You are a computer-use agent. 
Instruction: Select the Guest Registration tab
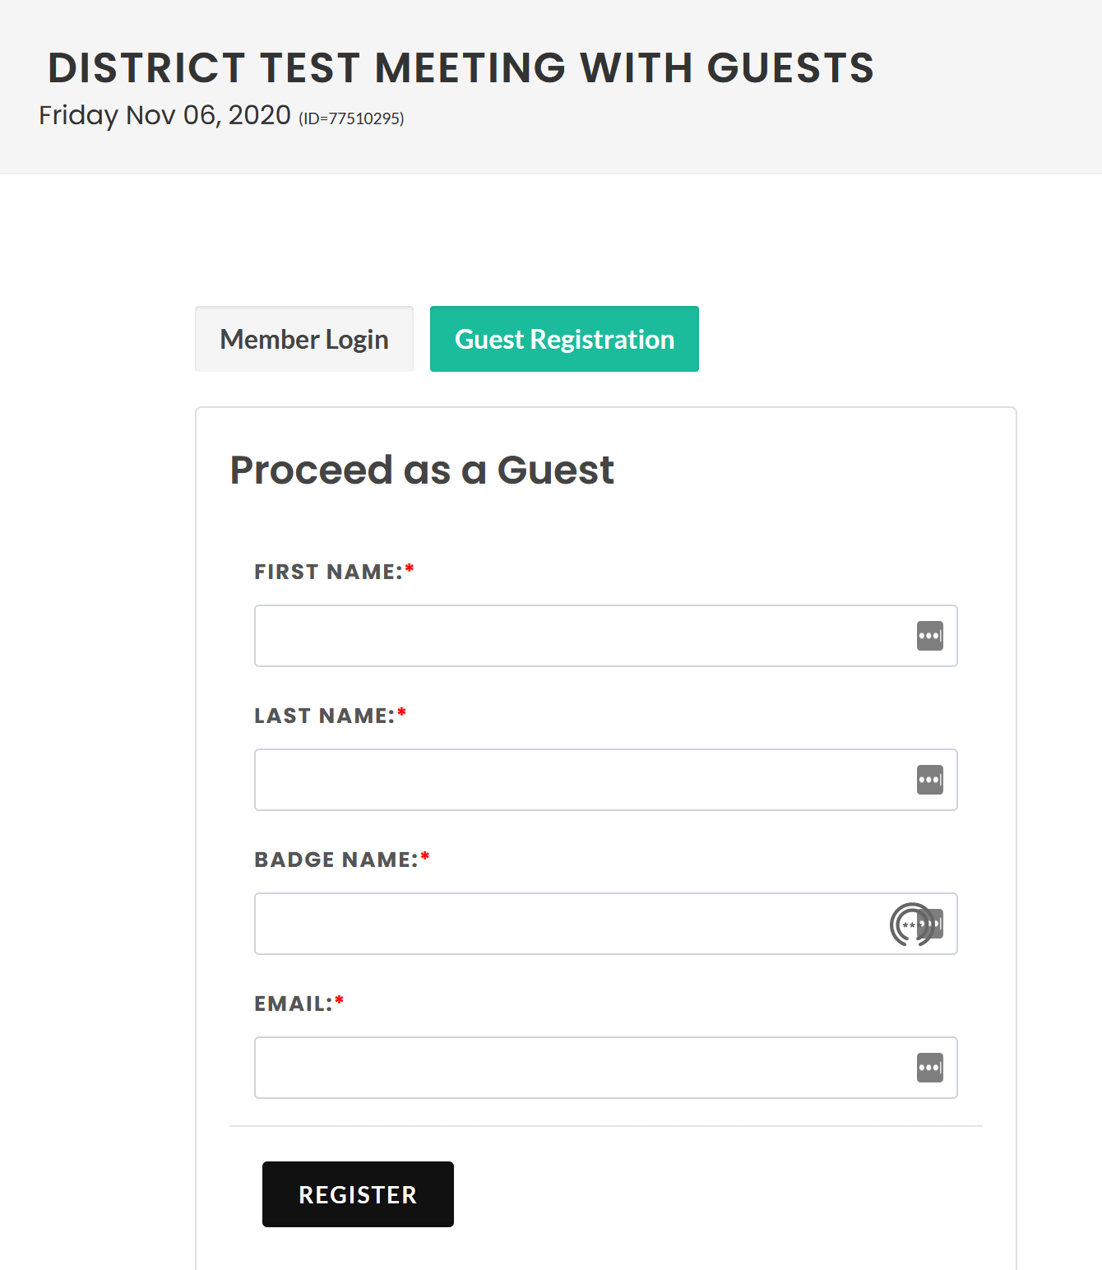point(564,339)
